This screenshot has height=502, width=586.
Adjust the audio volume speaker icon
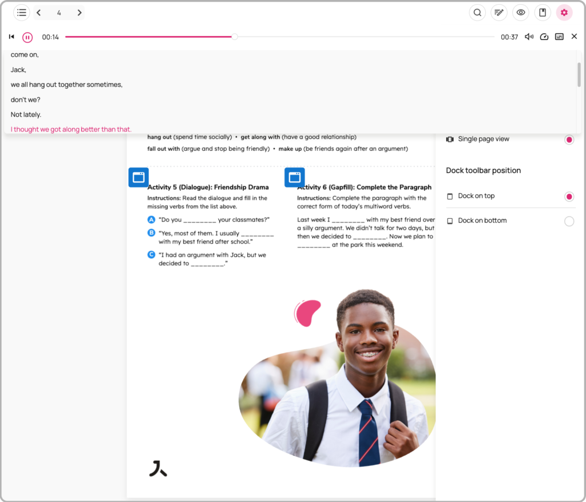529,37
